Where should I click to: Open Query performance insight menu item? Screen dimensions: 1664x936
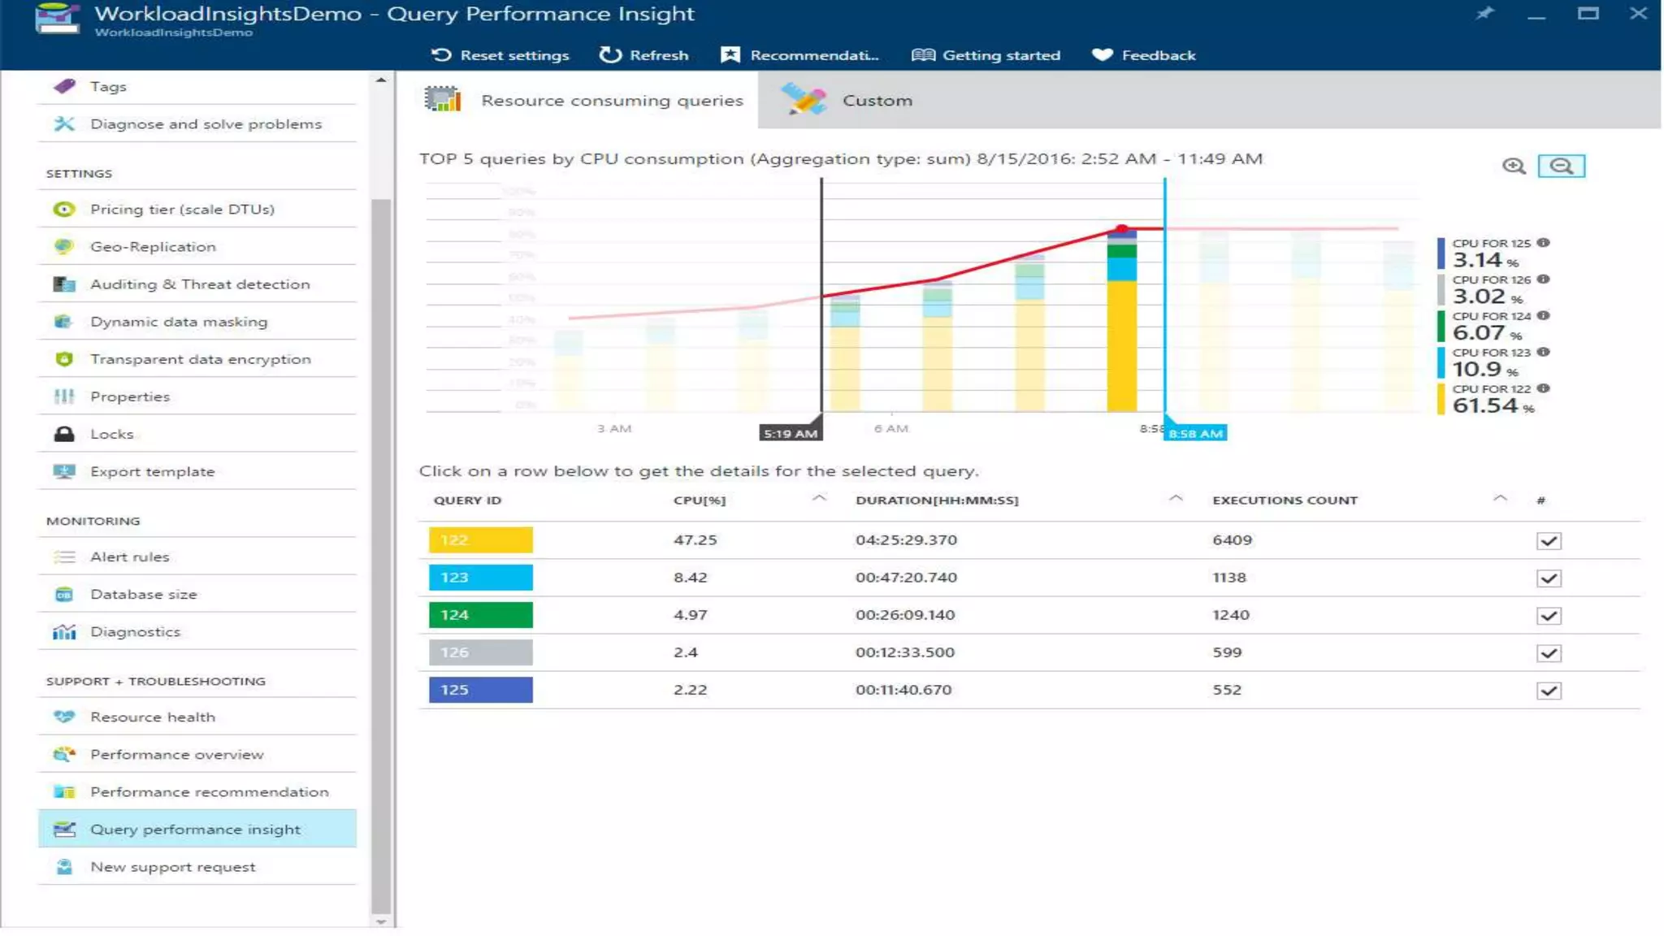tap(197, 829)
